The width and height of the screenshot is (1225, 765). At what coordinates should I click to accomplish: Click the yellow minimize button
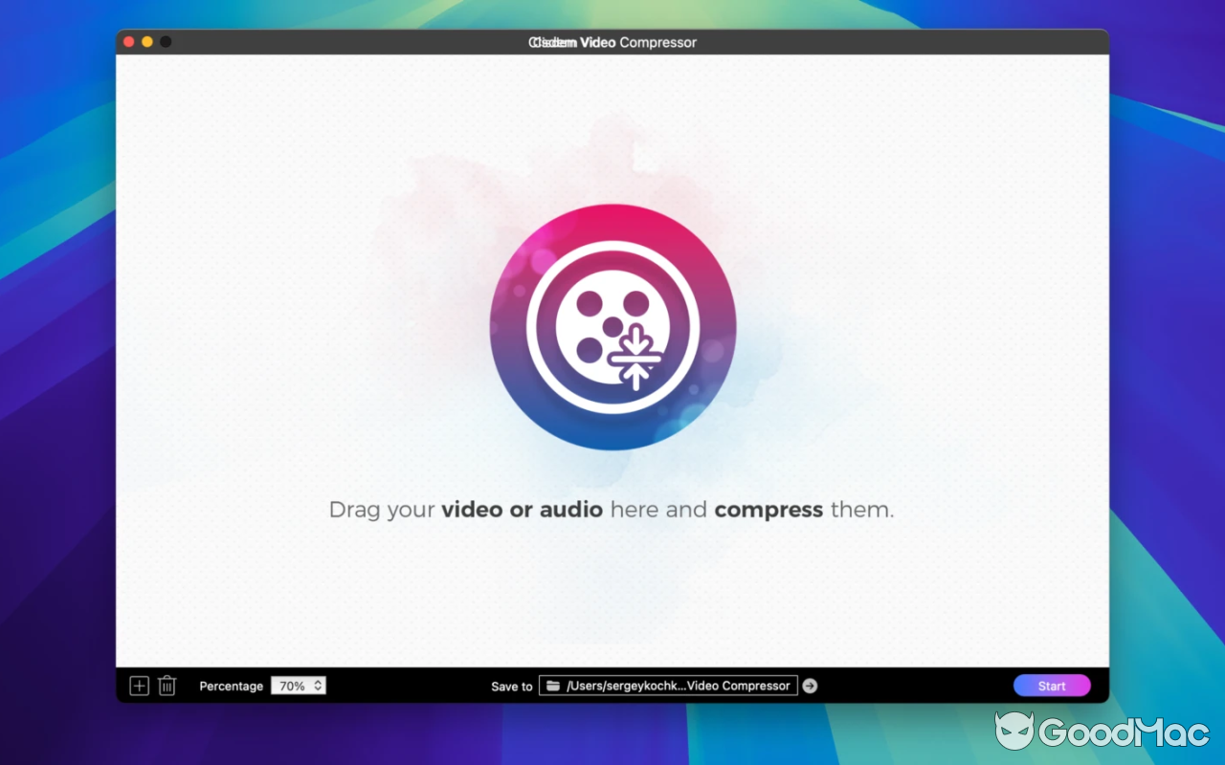(146, 42)
